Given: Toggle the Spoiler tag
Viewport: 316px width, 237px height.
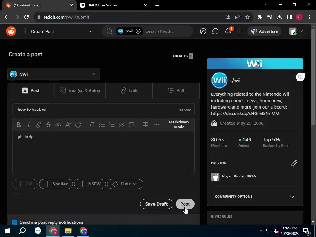Looking at the screenshot, I should pos(56,184).
